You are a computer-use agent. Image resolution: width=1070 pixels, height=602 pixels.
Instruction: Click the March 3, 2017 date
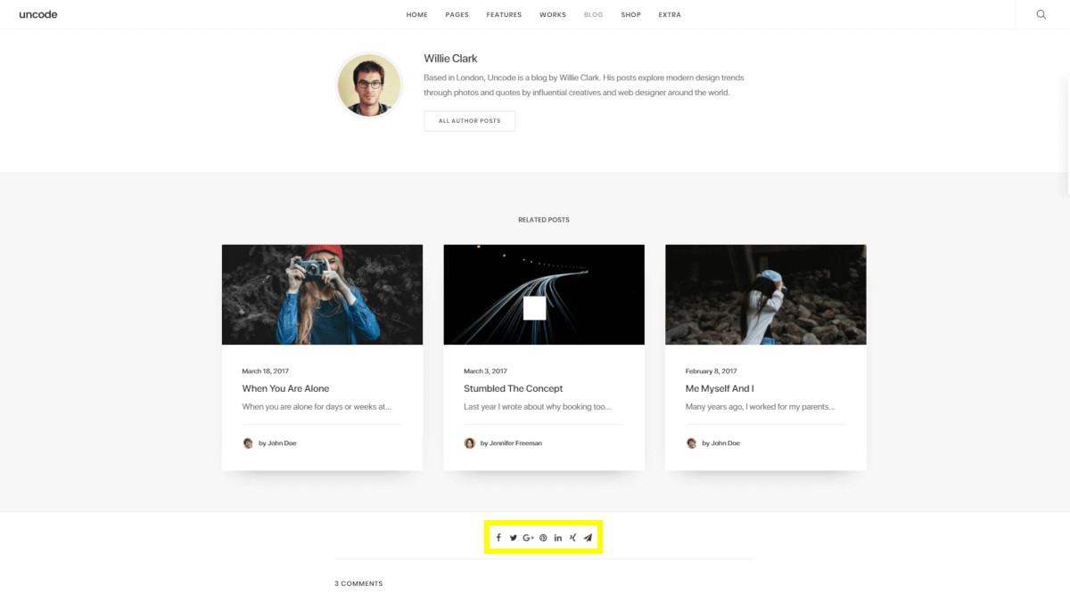tap(485, 370)
